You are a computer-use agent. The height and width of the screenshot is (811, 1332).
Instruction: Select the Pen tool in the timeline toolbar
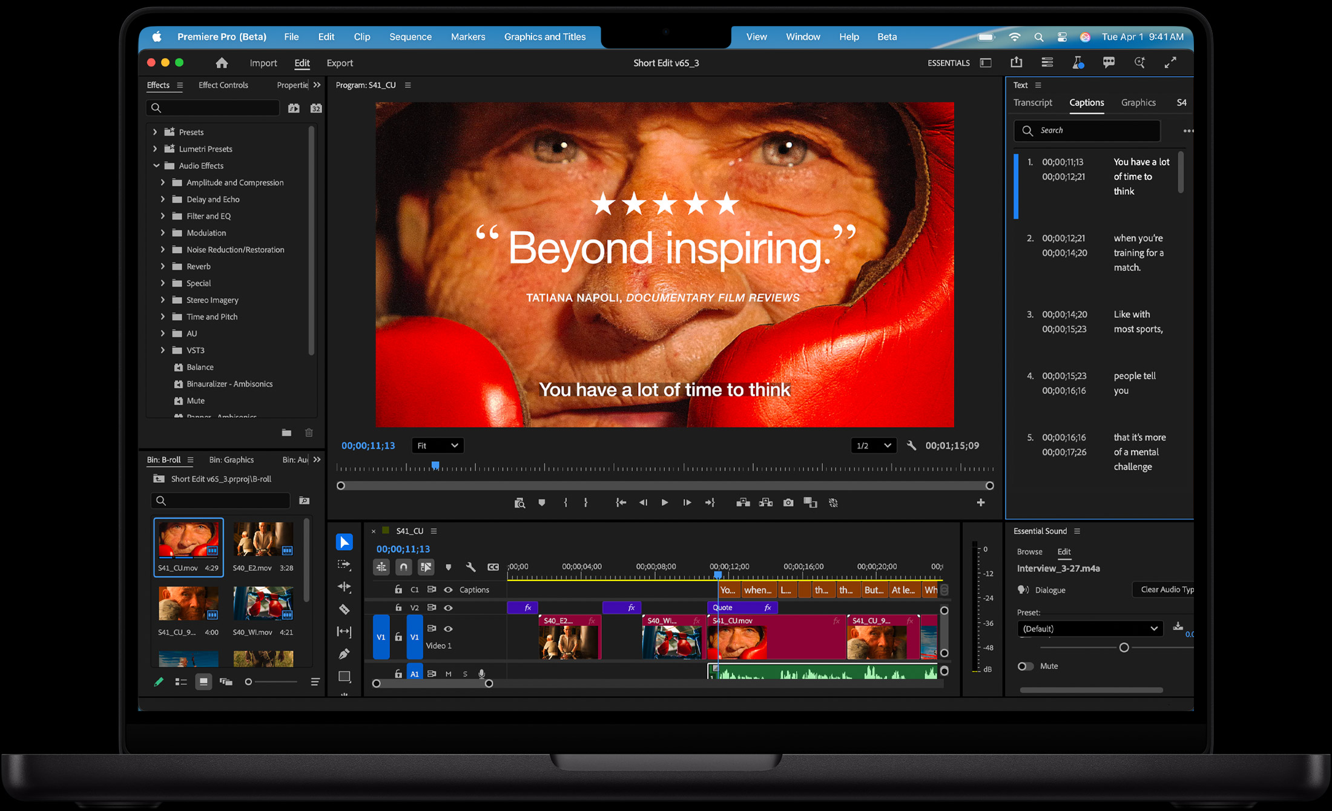point(345,653)
